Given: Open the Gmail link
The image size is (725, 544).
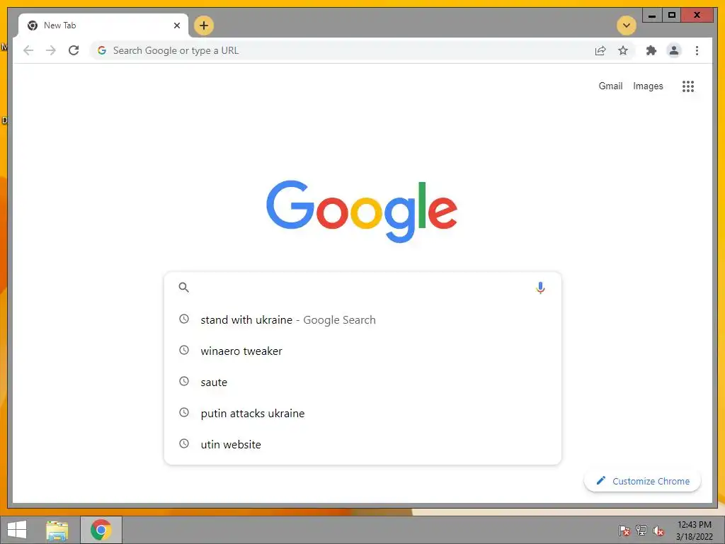Looking at the screenshot, I should 610,86.
